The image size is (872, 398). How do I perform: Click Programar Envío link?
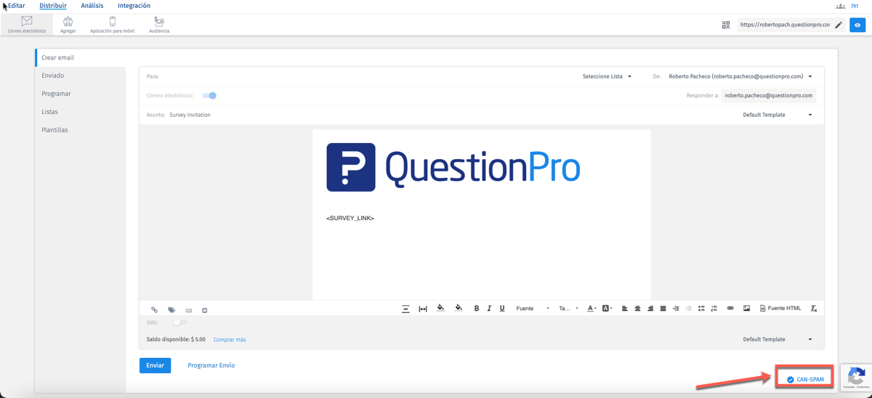click(211, 365)
